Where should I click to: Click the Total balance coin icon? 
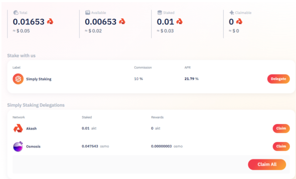tap(16, 13)
